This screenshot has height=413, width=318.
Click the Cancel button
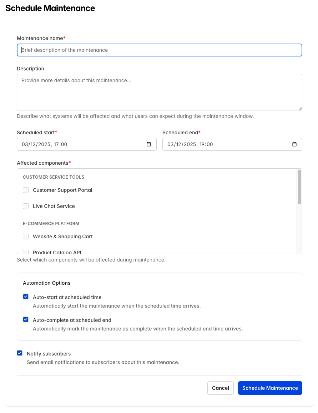coord(221,388)
